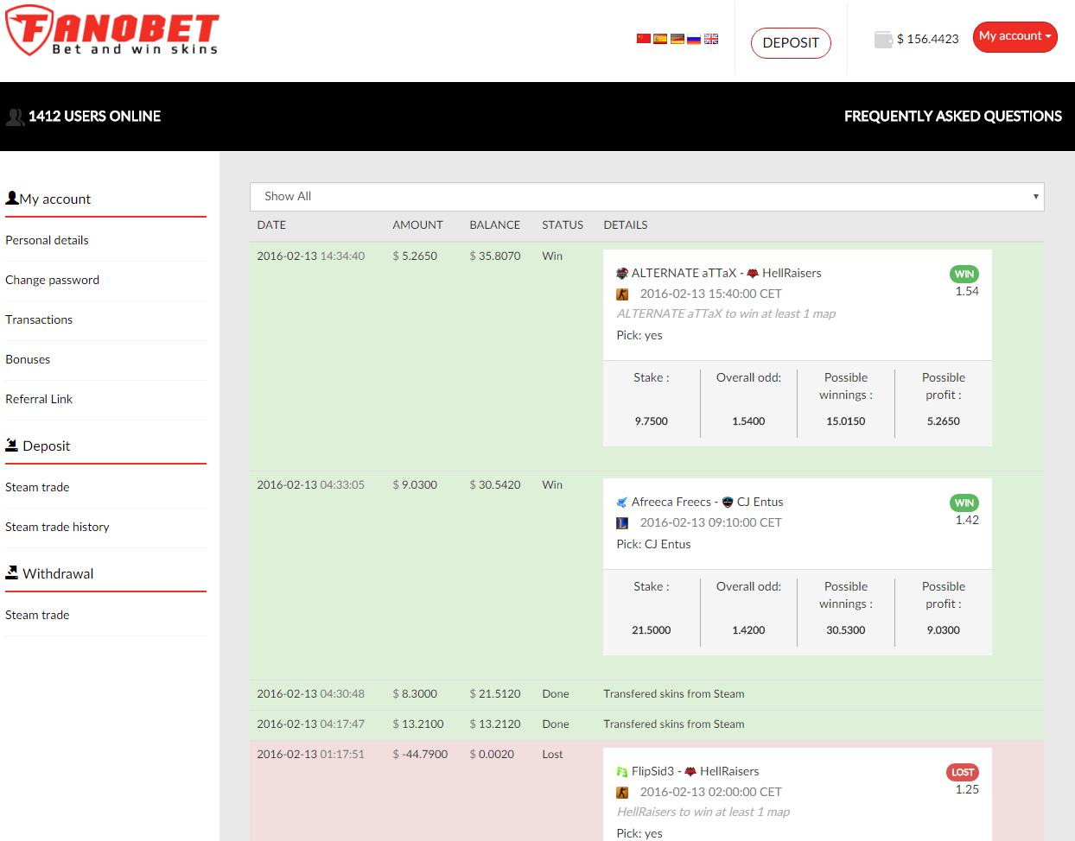This screenshot has height=841, width=1075.
Task: Click the STATUS column header
Action: click(563, 224)
